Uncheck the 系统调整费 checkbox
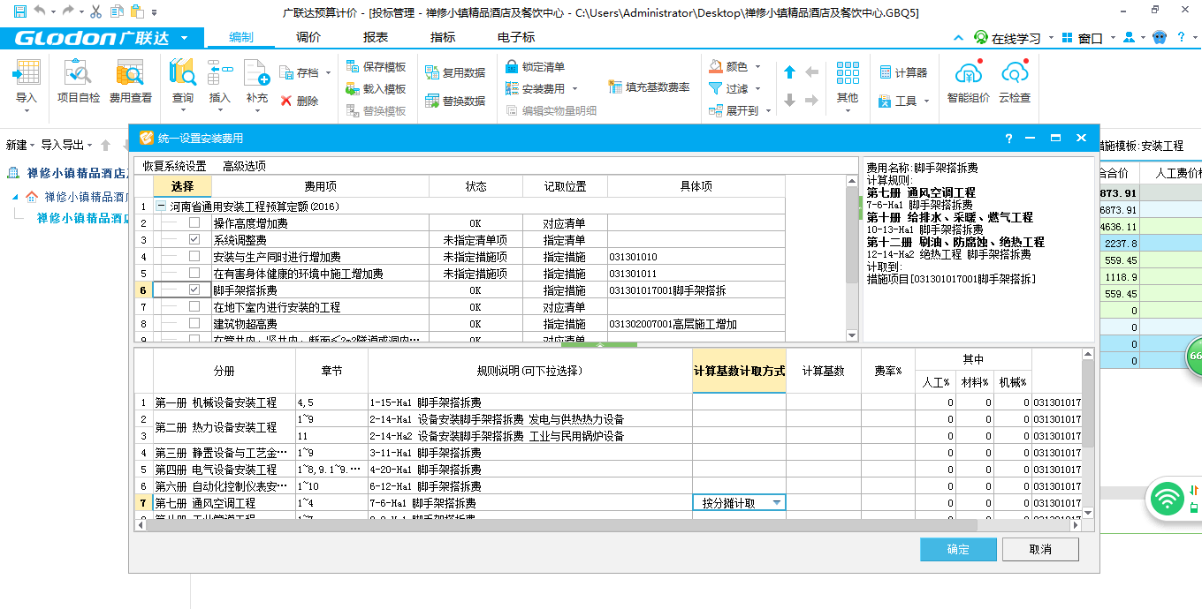 click(194, 239)
